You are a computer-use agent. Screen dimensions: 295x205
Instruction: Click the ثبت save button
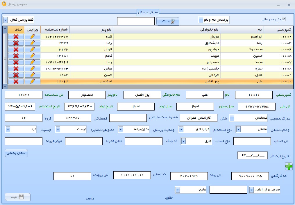pyautogui.click(x=18, y=197)
